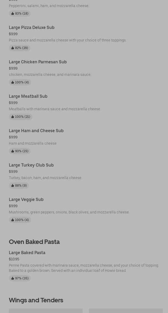
Task: Select the Large Veggie Sub menu item
Action: pos(26,199)
